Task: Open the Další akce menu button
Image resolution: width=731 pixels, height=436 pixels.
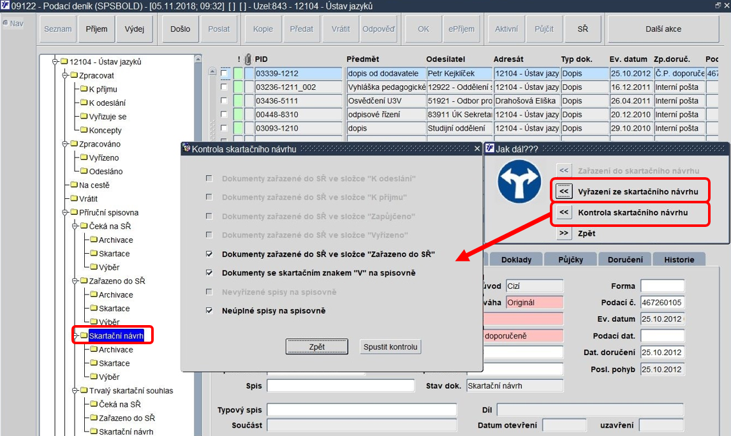Action: (663, 29)
